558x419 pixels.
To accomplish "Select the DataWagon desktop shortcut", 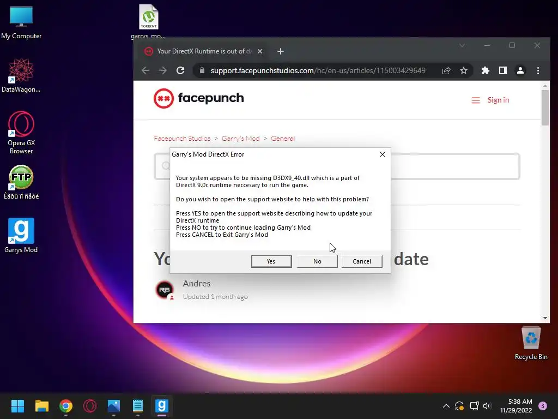I will (x=21, y=75).
